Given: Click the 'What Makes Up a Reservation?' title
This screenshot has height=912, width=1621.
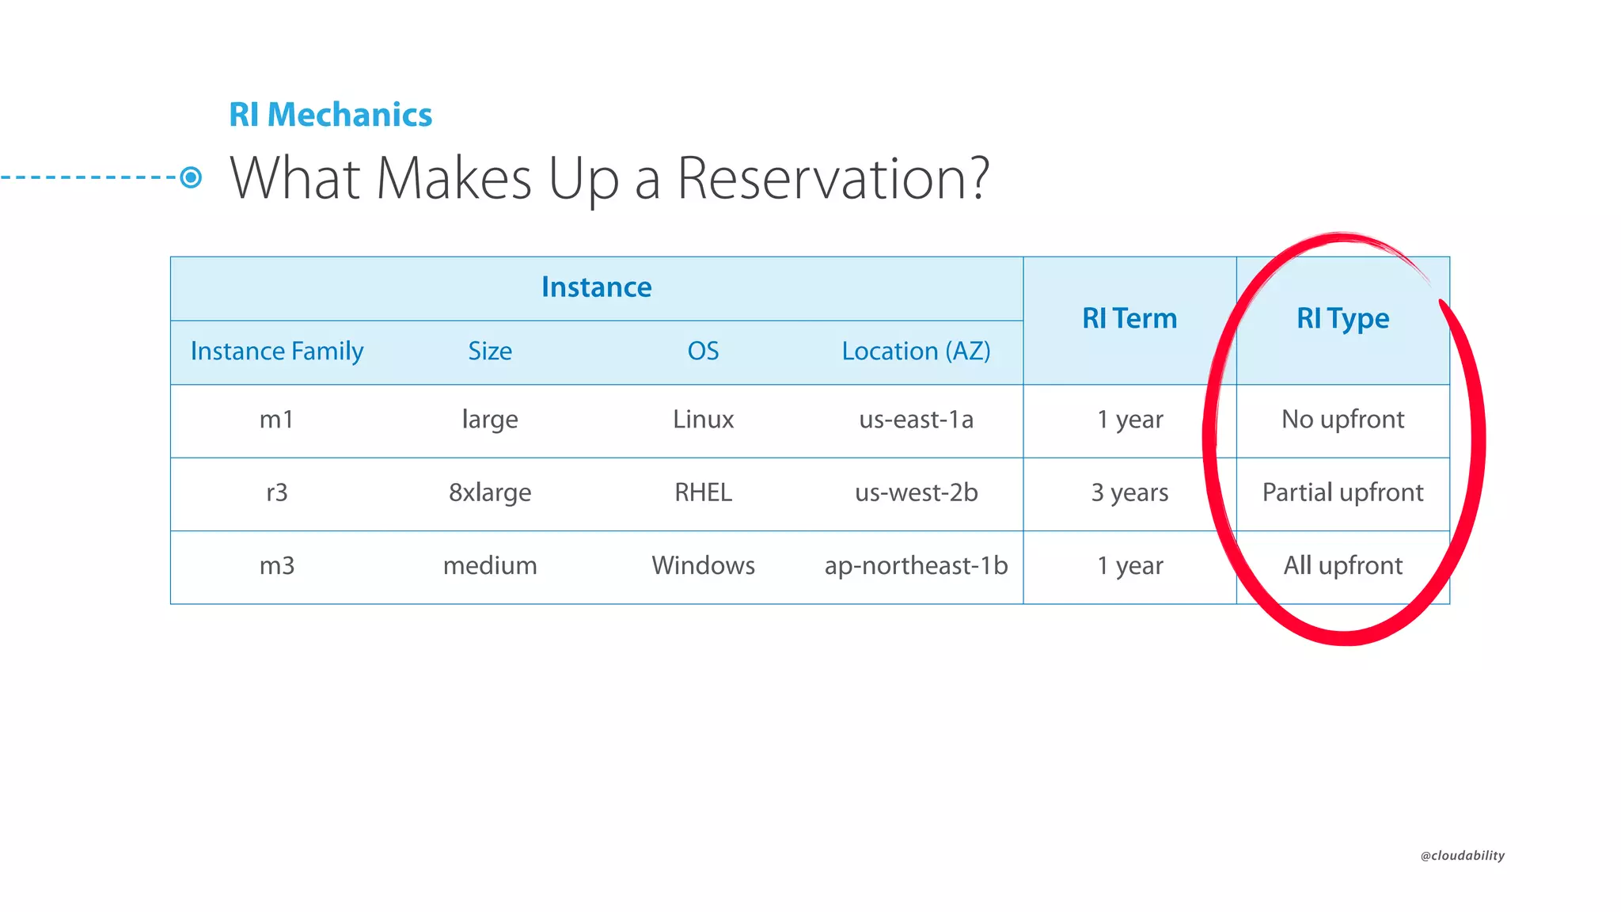Looking at the screenshot, I should pos(609,178).
